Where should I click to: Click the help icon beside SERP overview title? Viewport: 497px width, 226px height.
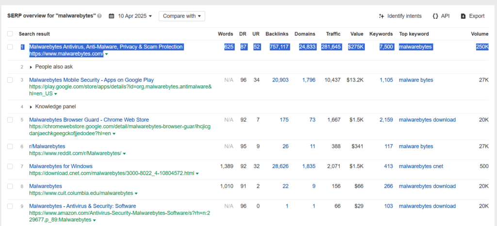point(99,16)
